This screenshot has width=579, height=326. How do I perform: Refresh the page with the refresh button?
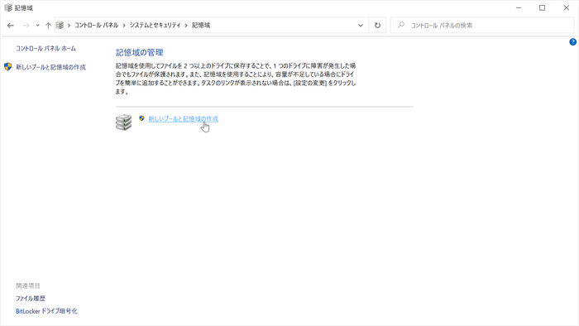pos(377,26)
